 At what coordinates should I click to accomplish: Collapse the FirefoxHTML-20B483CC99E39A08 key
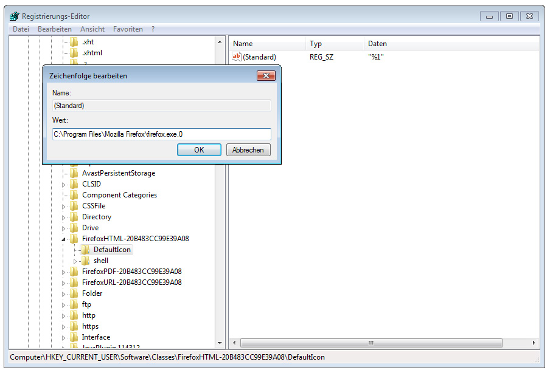coord(64,239)
